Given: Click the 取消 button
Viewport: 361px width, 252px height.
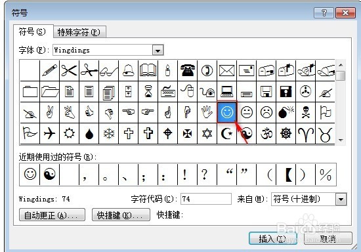Looking at the screenshot, I should click(x=328, y=238).
